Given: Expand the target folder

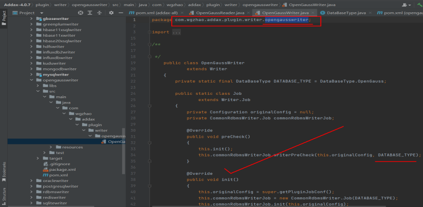Looking at the screenshot, I should click(x=38, y=158).
